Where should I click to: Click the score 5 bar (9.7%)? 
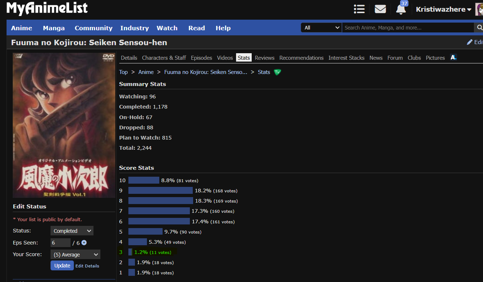pyautogui.click(x=145, y=231)
